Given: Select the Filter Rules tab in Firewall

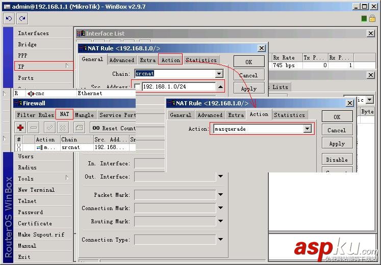Looking at the screenshot, I should click(x=35, y=115).
